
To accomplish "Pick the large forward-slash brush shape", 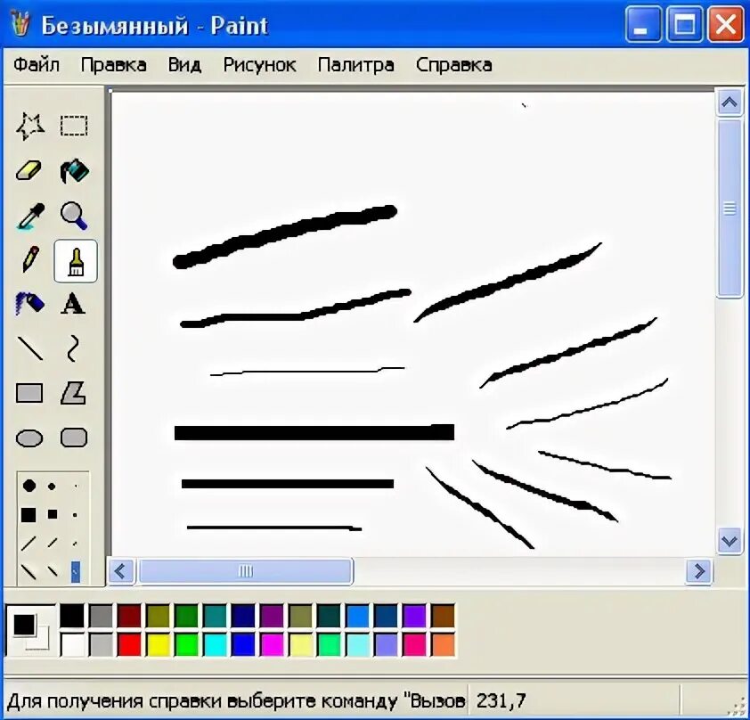I will [x=29, y=543].
